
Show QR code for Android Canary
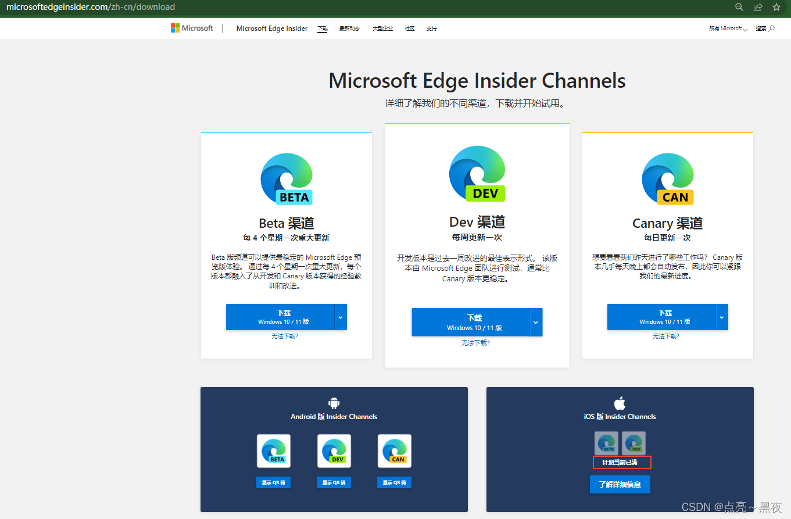pyautogui.click(x=394, y=482)
